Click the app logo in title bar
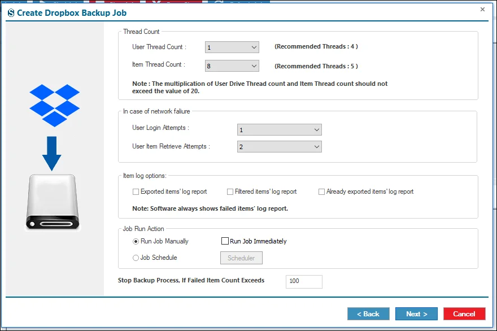Image resolution: width=497 pixels, height=331 pixels. pos(11,13)
